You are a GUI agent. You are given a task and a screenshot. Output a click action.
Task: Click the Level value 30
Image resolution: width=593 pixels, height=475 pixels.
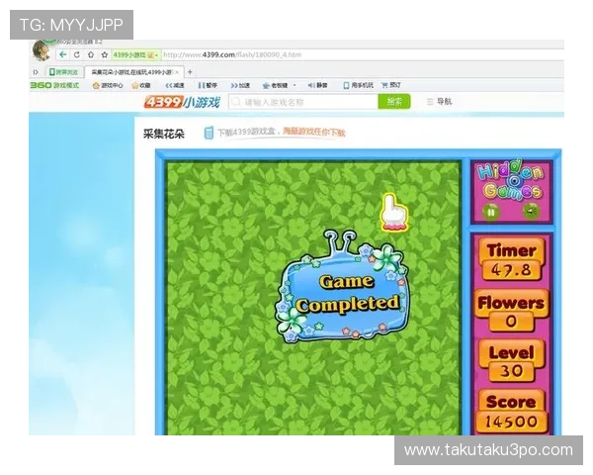511,371
